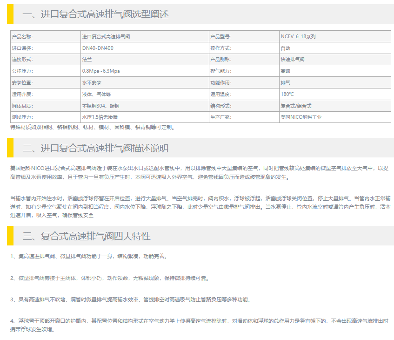Click the special materials note below the table

[92, 127]
